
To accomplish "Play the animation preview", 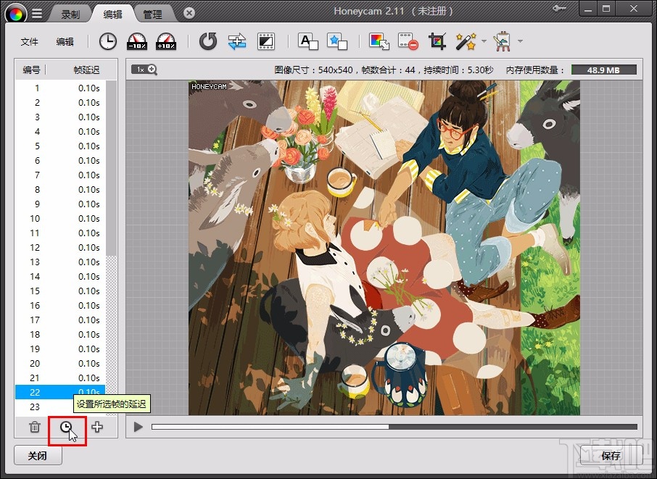I will pyautogui.click(x=138, y=427).
